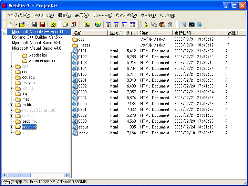Click the white 3D box toolbar icon
This screenshot has height=186, width=248.
click(x=65, y=24)
